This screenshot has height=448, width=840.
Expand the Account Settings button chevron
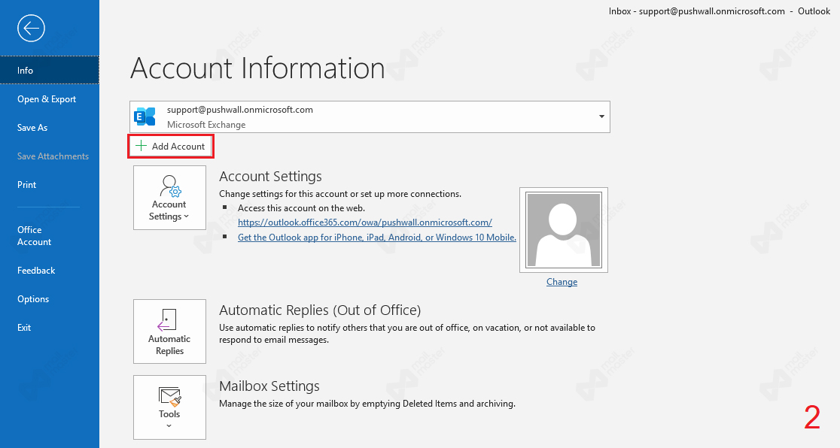coord(187,216)
